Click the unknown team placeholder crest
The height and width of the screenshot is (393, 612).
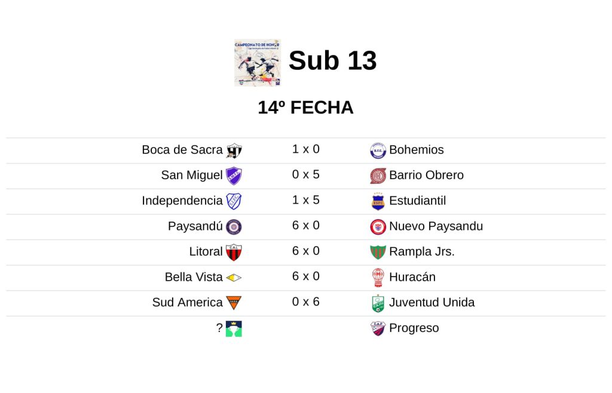[x=234, y=328]
